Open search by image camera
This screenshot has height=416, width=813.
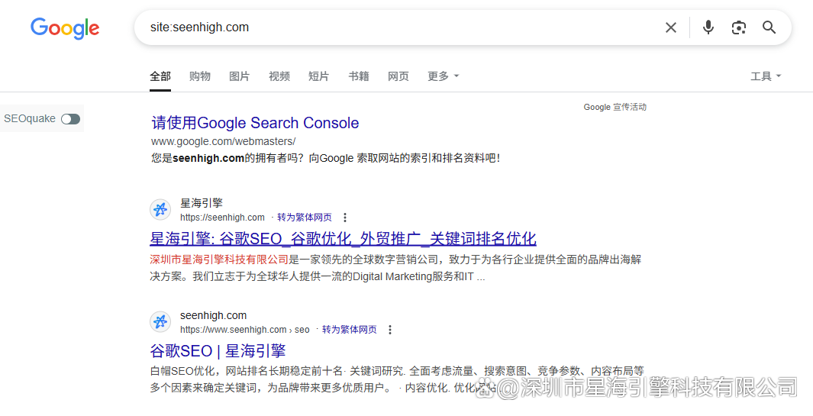point(738,27)
